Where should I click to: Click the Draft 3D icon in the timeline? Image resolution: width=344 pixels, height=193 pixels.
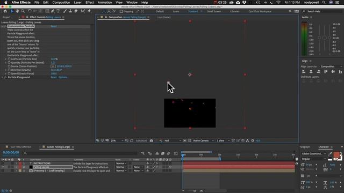click(150, 153)
